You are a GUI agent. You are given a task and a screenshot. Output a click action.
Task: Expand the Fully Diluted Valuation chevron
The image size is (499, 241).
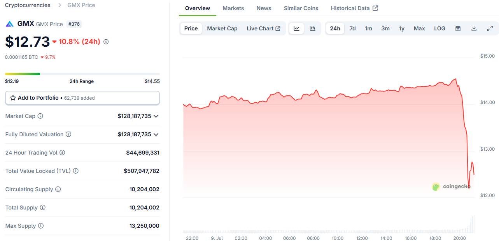coord(156,134)
